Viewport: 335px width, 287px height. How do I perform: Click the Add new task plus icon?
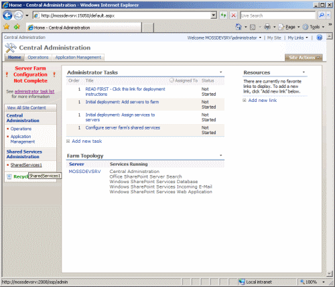[x=68, y=141]
